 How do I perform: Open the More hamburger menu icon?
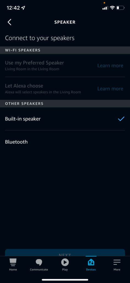(x=117, y=262)
